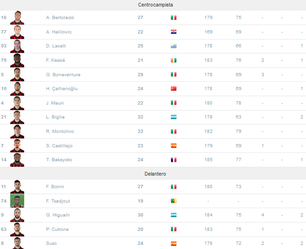
Task: Open F. Tsadjout's green-background photo
Action: [x=17, y=201]
